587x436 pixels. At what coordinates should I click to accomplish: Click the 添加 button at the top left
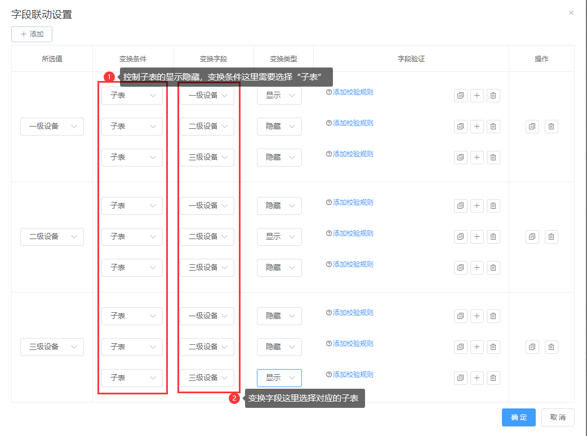point(32,34)
